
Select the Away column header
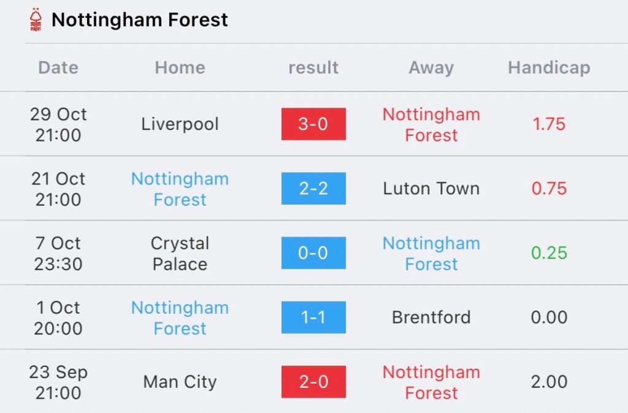431,67
